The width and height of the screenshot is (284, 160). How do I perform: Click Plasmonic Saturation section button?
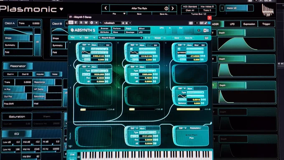pyautogui.click(x=17, y=117)
